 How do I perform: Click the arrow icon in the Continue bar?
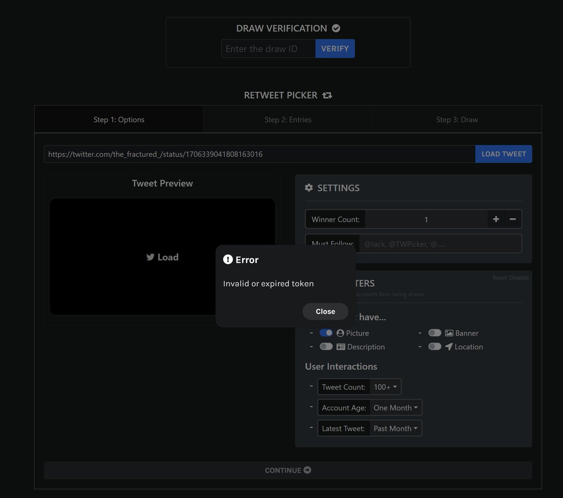click(307, 470)
